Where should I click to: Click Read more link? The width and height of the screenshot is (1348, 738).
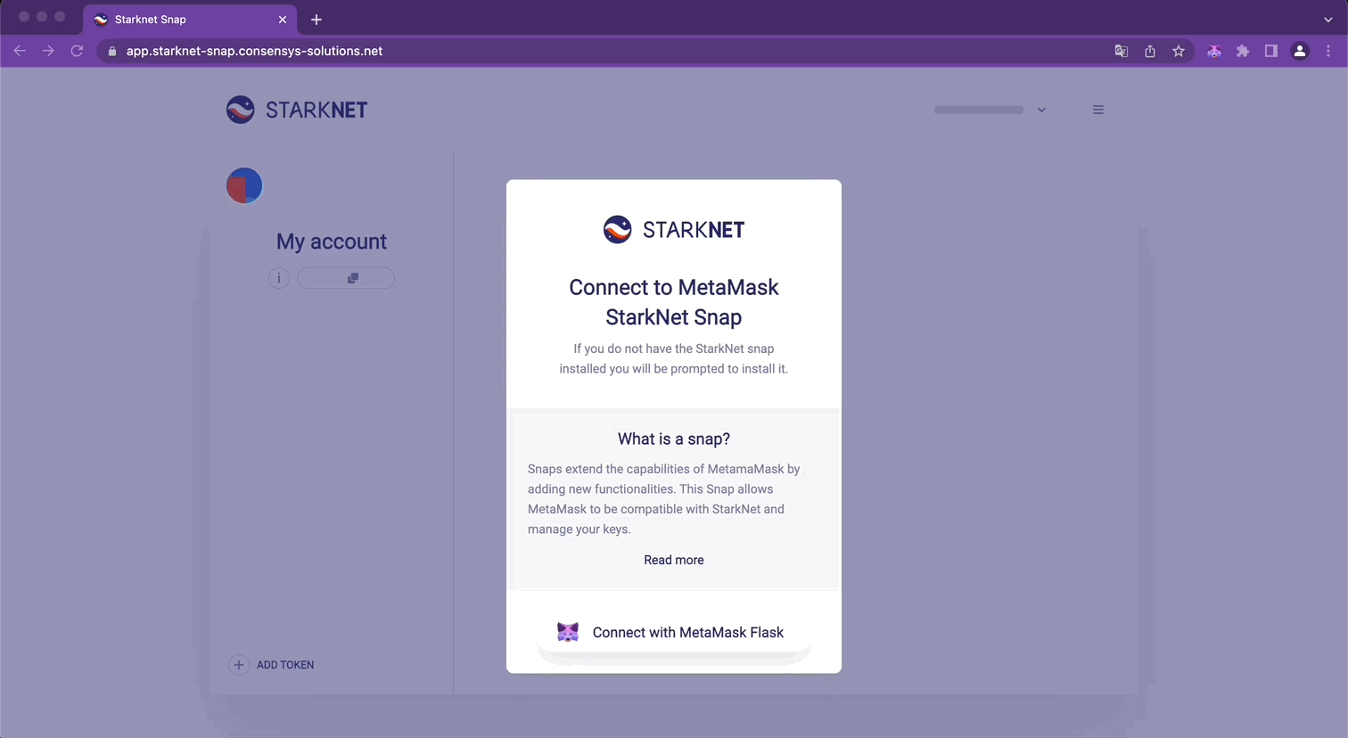coord(674,560)
